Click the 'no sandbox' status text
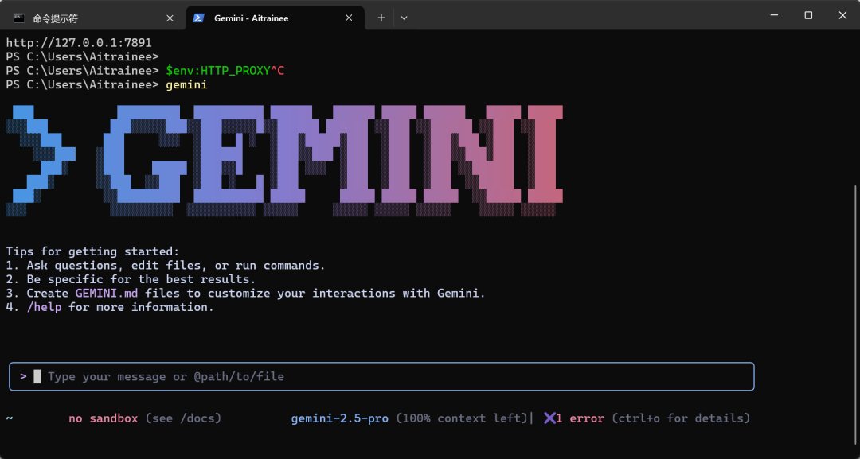The width and height of the screenshot is (860, 459). (103, 418)
